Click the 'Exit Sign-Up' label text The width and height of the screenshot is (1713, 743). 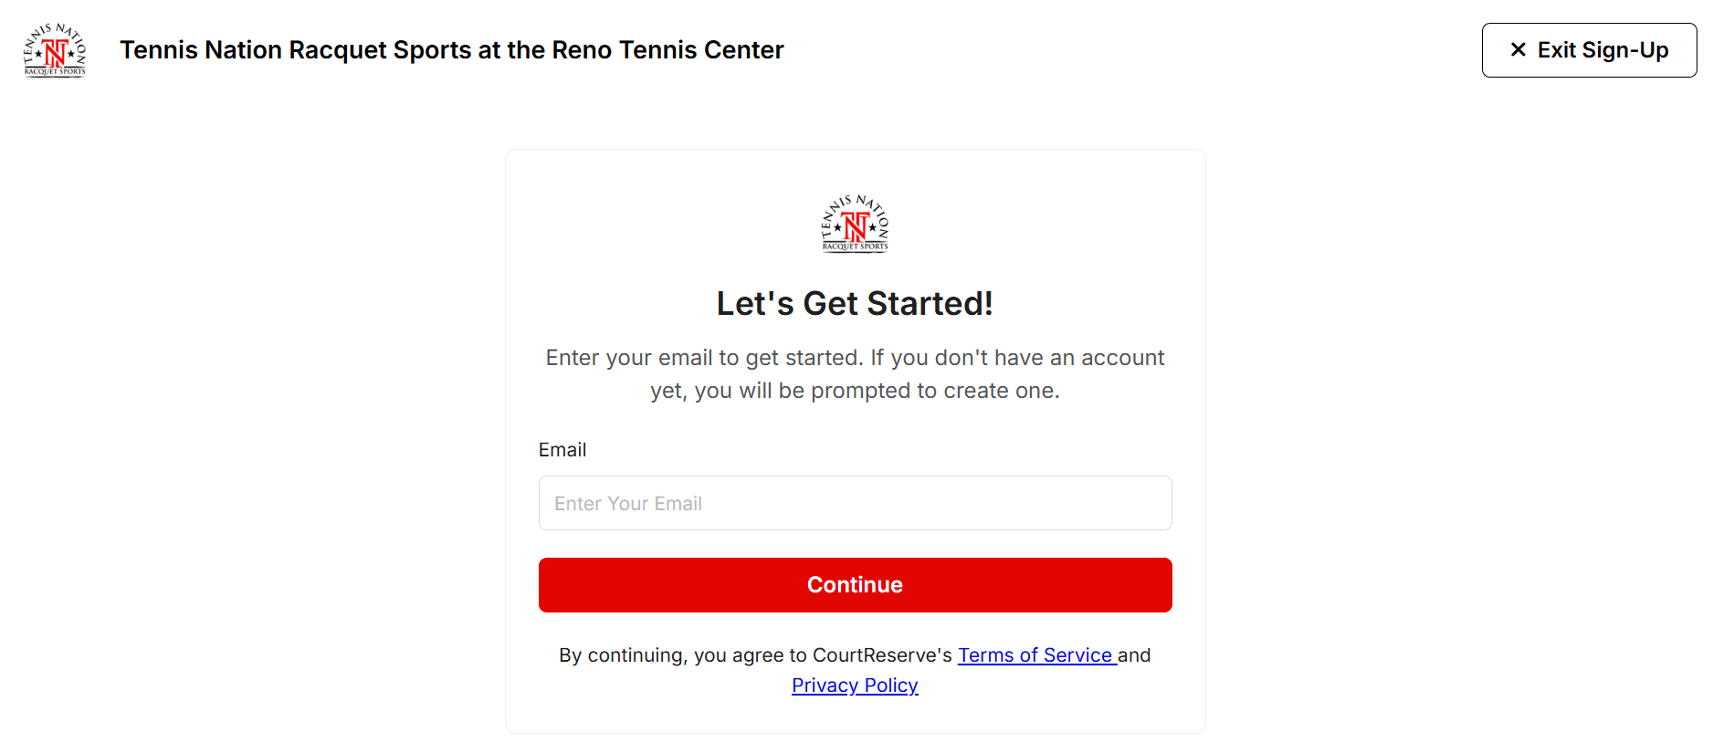pos(1603,50)
